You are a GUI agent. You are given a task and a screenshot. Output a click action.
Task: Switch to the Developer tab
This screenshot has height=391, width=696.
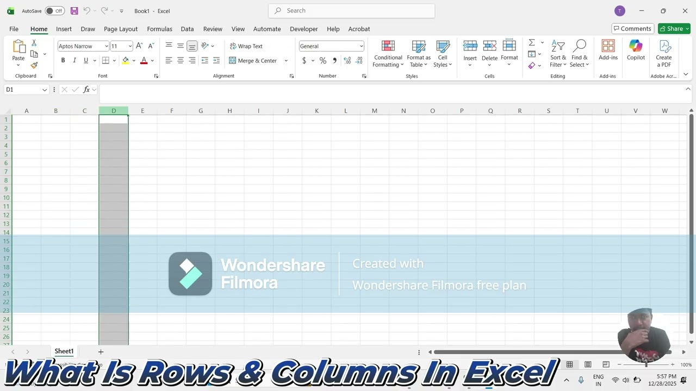pyautogui.click(x=303, y=29)
